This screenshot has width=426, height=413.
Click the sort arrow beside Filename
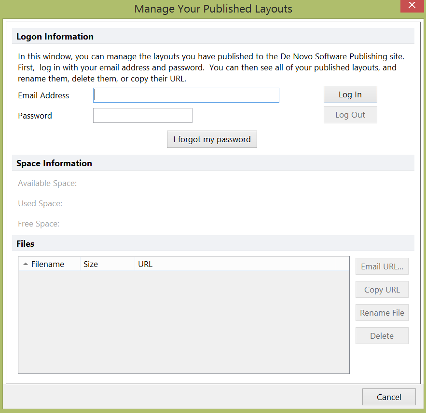[26, 264]
